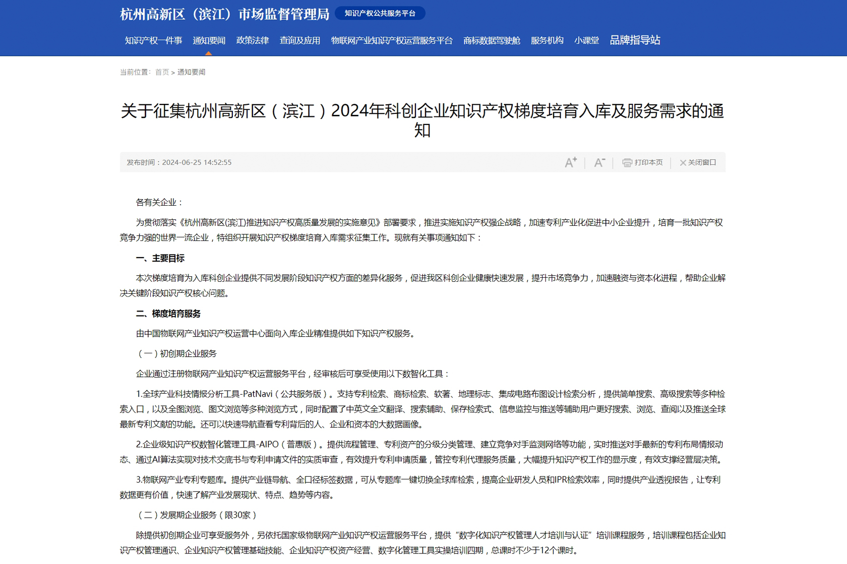Visit 品牌指导站 page
847x564 pixels.
[x=635, y=40]
